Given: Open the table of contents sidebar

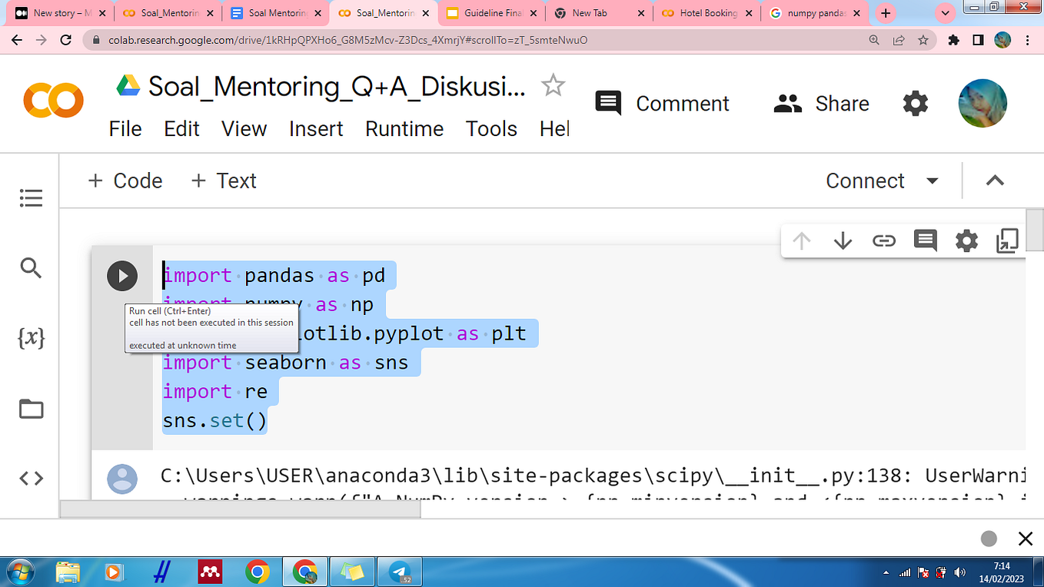Looking at the screenshot, I should 31,197.
